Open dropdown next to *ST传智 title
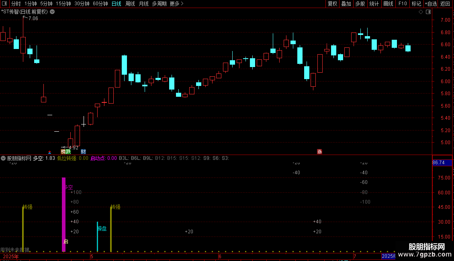The height and width of the screenshot is (261, 454). (x=52, y=12)
